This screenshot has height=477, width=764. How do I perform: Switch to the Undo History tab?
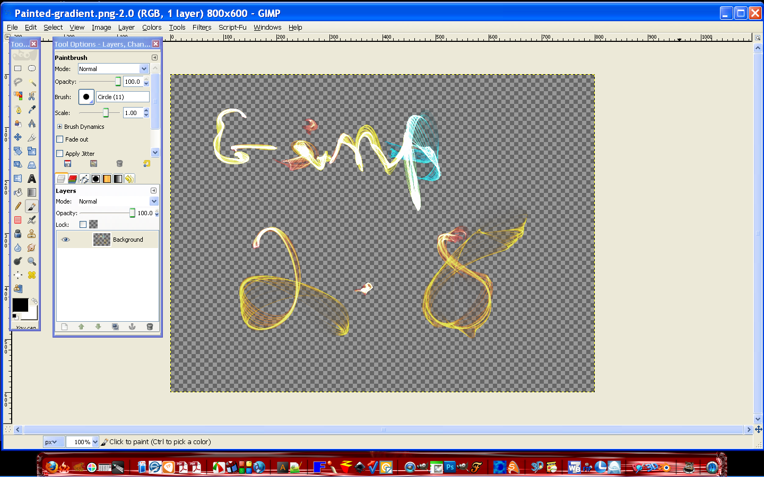[x=129, y=179]
